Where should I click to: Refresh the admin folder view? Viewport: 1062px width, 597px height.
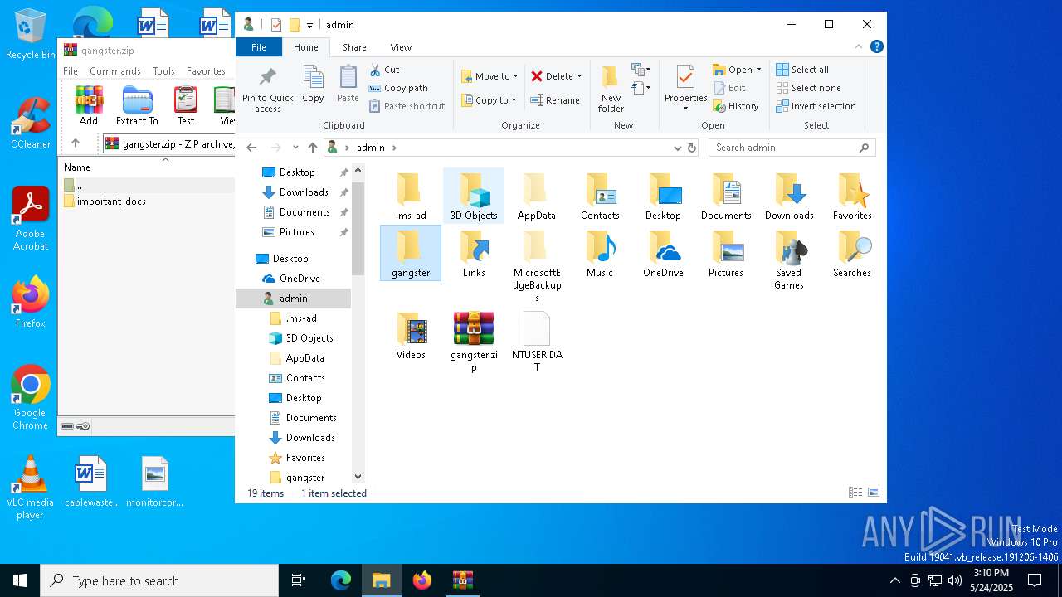[x=692, y=148]
